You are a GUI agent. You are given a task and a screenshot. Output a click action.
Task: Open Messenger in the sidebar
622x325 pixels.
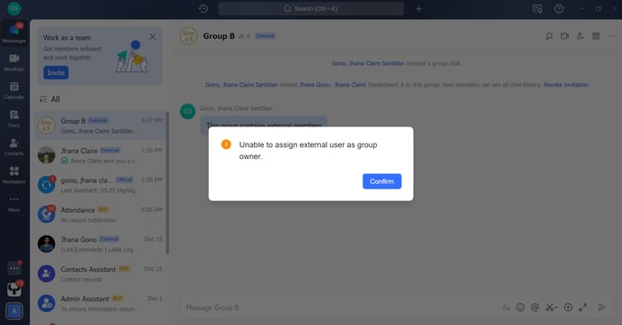pyautogui.click(x=14, y=32)
